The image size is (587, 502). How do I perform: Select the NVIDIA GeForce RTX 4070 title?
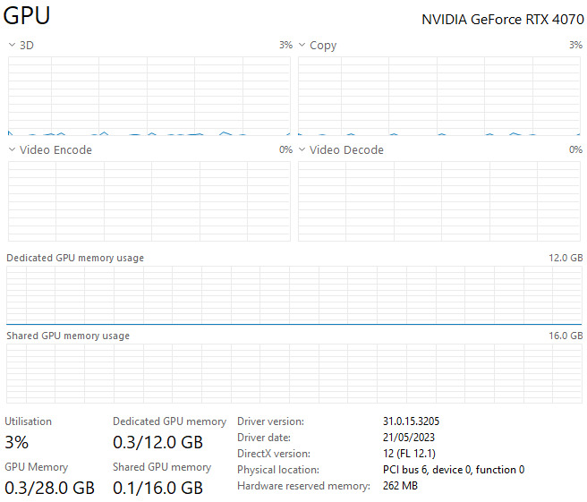[503, 20]
